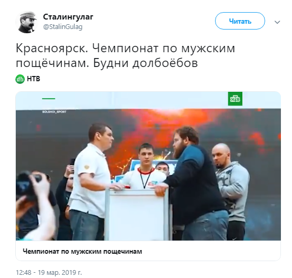Click the BOLSHOI_SPORT watermark in the video
Image resolution: width=292 pixels, height=278 pixels.
coord(54,112)
